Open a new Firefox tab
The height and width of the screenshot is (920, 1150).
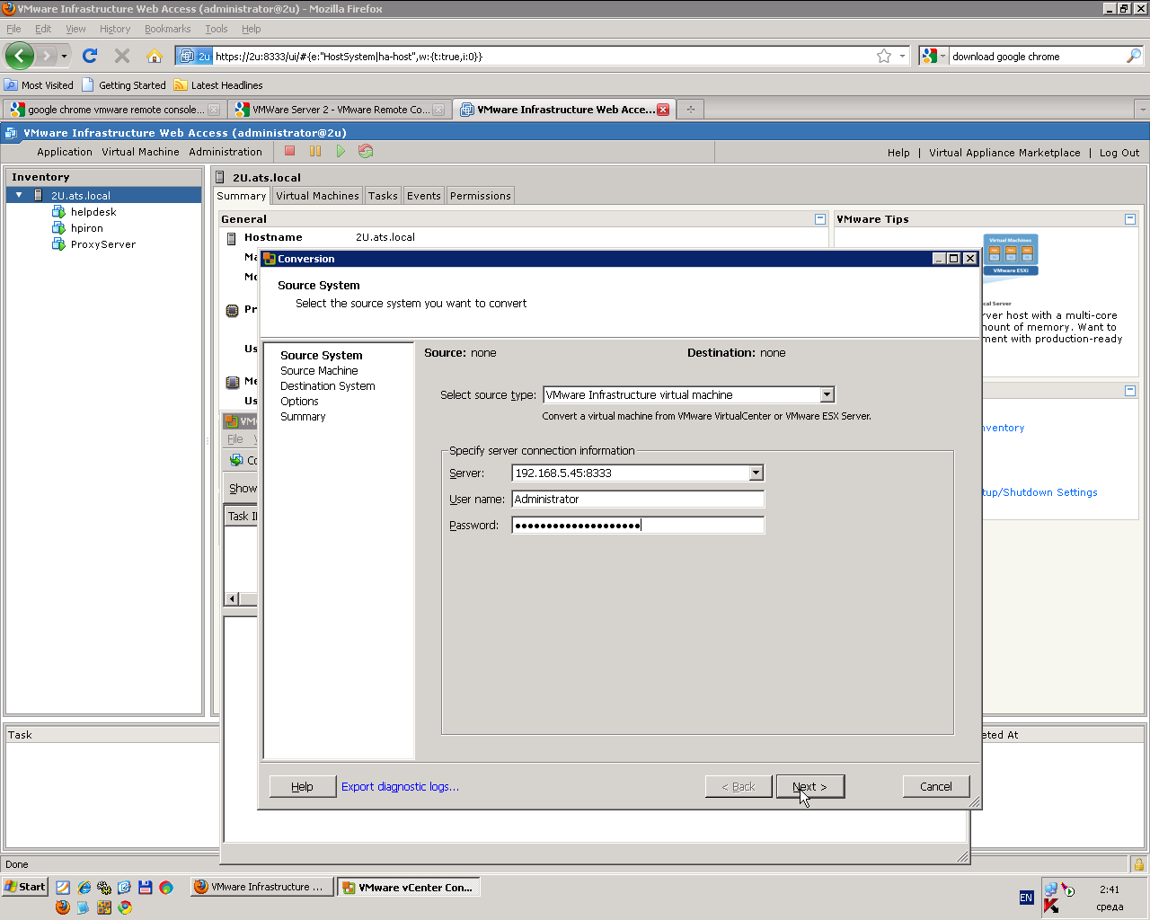pyautogui.click(x=690, y=110)
